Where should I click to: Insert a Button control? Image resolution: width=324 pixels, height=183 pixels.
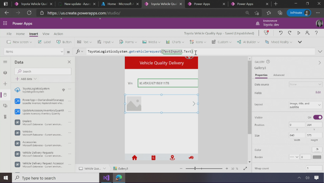coord(64,42)
